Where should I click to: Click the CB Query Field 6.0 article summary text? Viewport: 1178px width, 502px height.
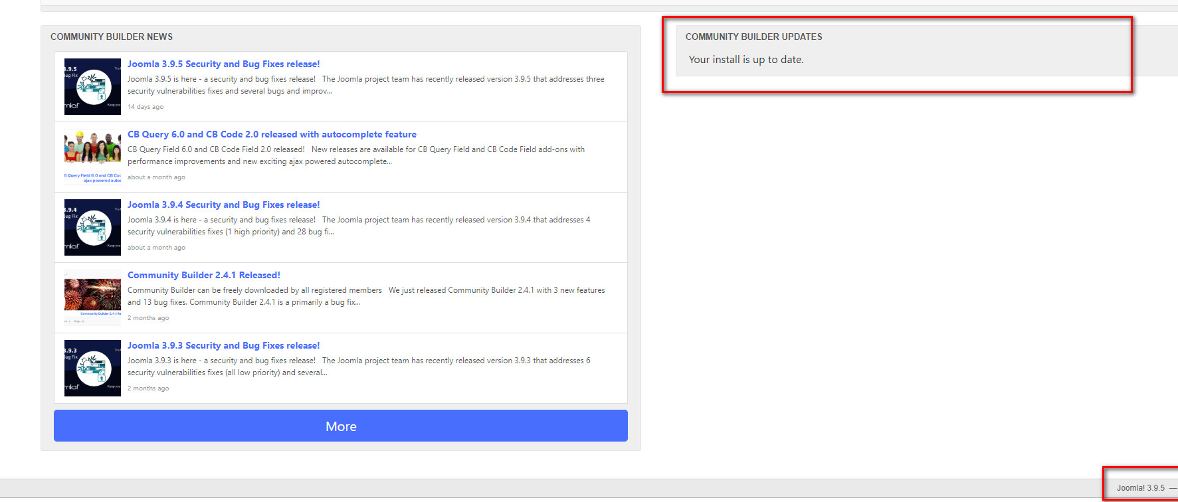[x=356, y=155]
